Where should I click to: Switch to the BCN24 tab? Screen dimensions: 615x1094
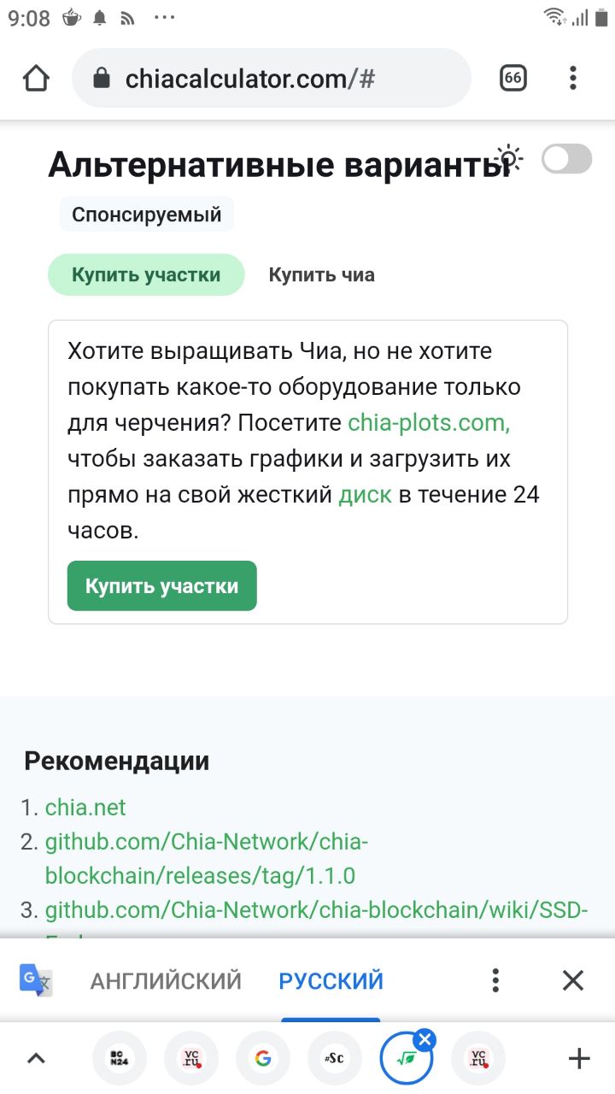[119, 1059]
